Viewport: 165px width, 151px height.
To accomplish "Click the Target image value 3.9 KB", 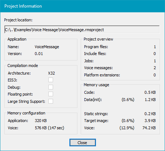I will [150, 121].
